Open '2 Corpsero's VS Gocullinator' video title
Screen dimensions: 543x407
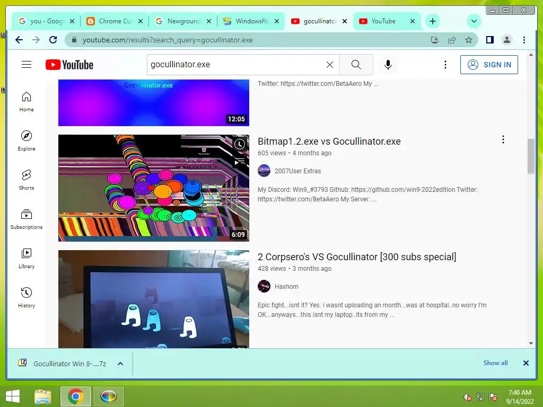[x=357, y=257]
